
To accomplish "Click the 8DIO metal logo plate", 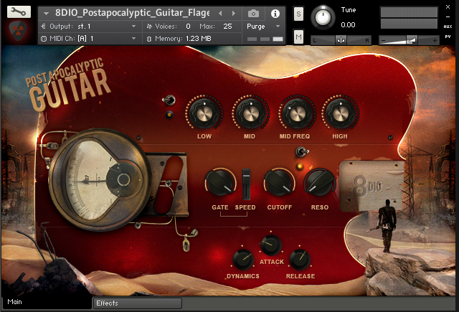I will coord(372,186).
